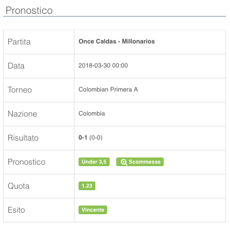230x227 pixels.
Task: Click the Esito row label
Action: [16, 210]
